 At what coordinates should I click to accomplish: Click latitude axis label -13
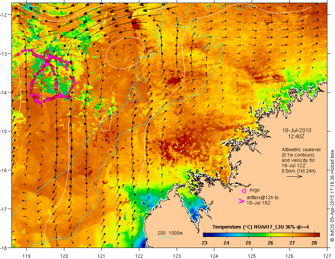point(4,53)
